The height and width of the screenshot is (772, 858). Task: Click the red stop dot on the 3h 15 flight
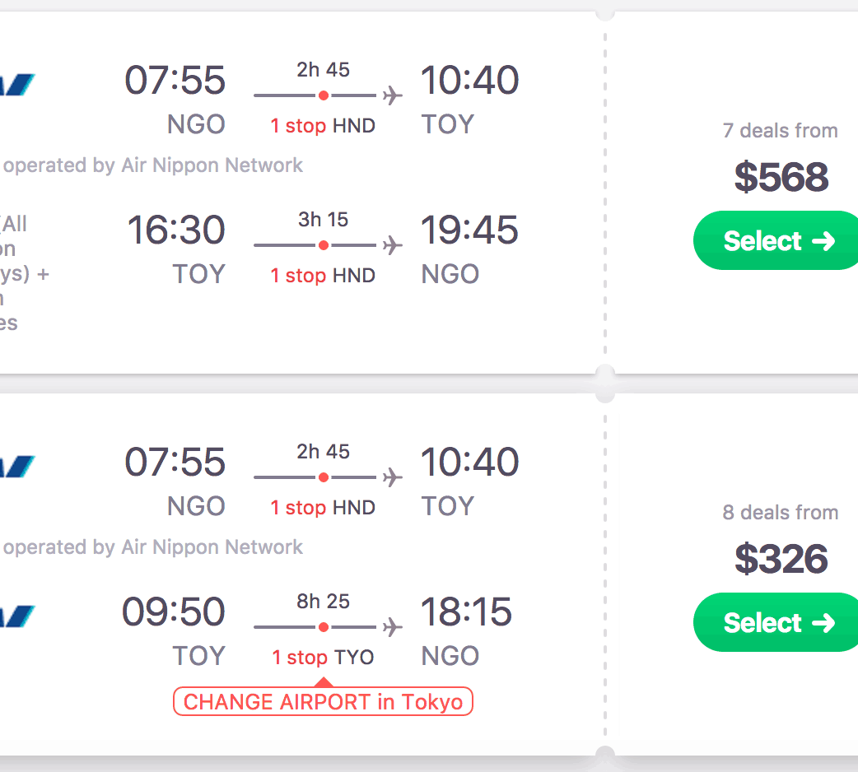click(x=324, y=245)
